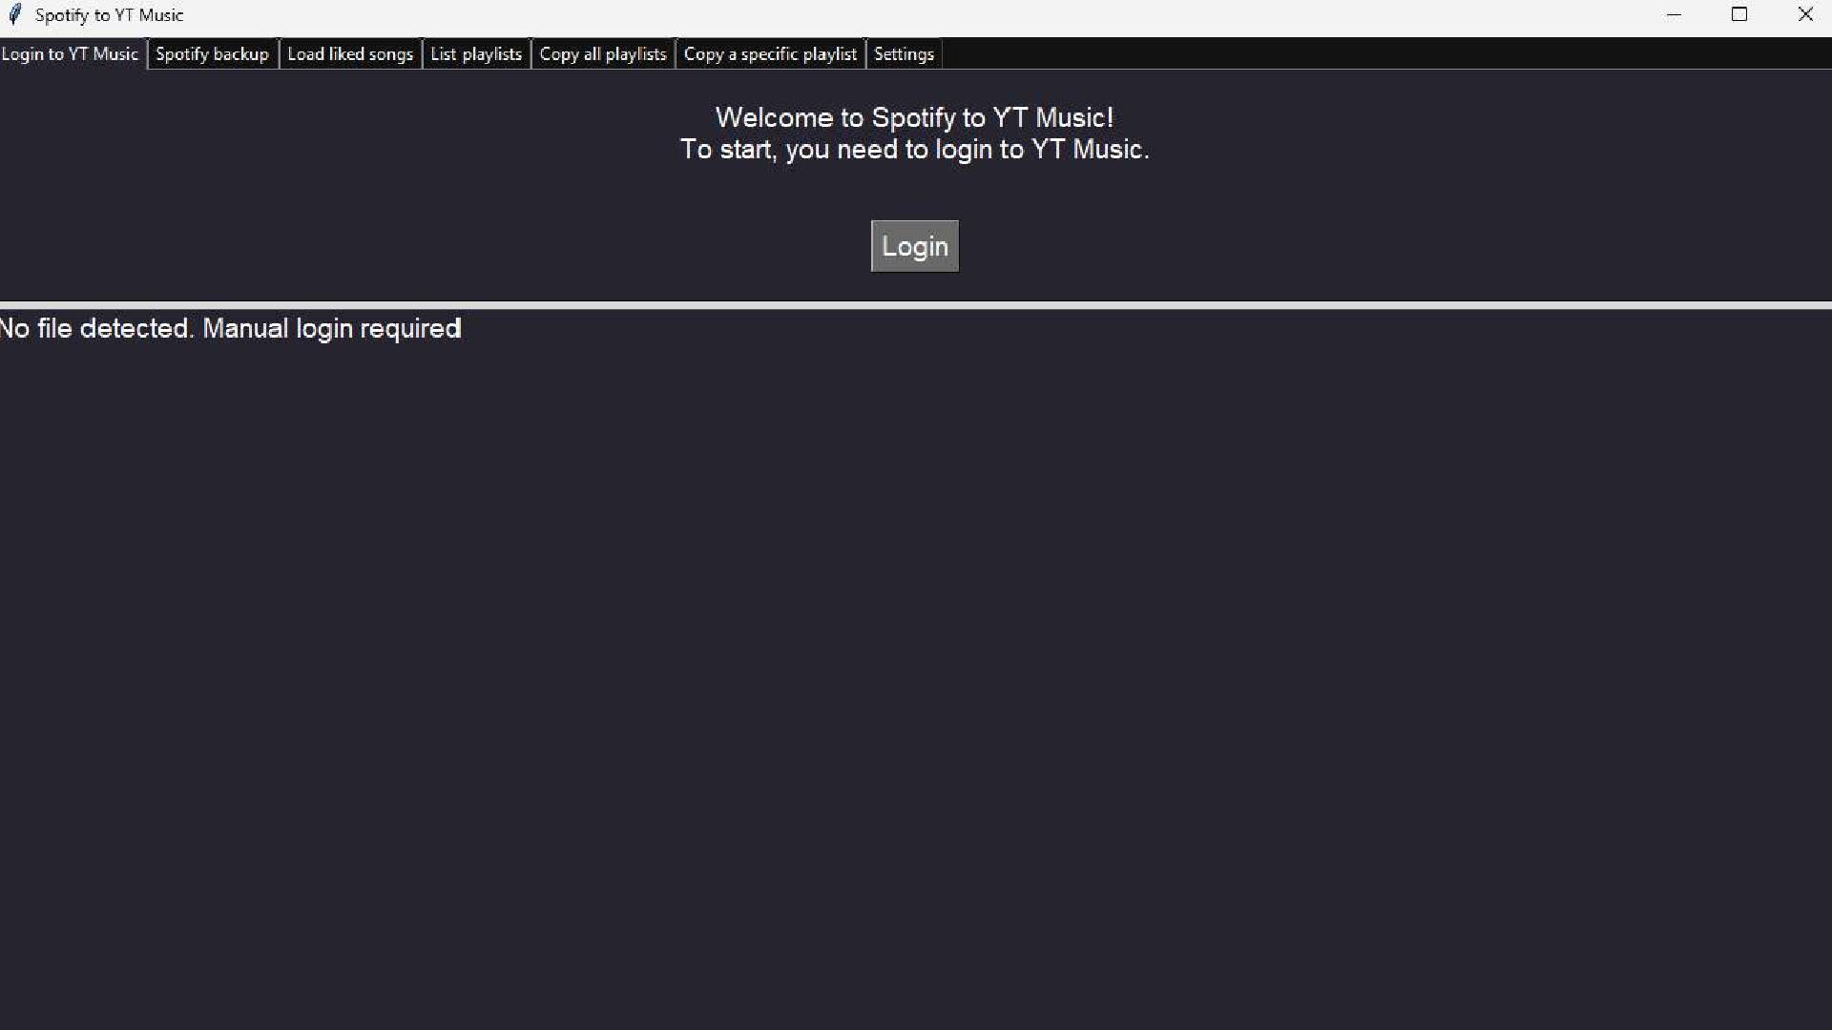This screenshot has height=1030, width=1832.
Task: Click the Welcome to Spotify to YT Music text
Action: [914, 117]
